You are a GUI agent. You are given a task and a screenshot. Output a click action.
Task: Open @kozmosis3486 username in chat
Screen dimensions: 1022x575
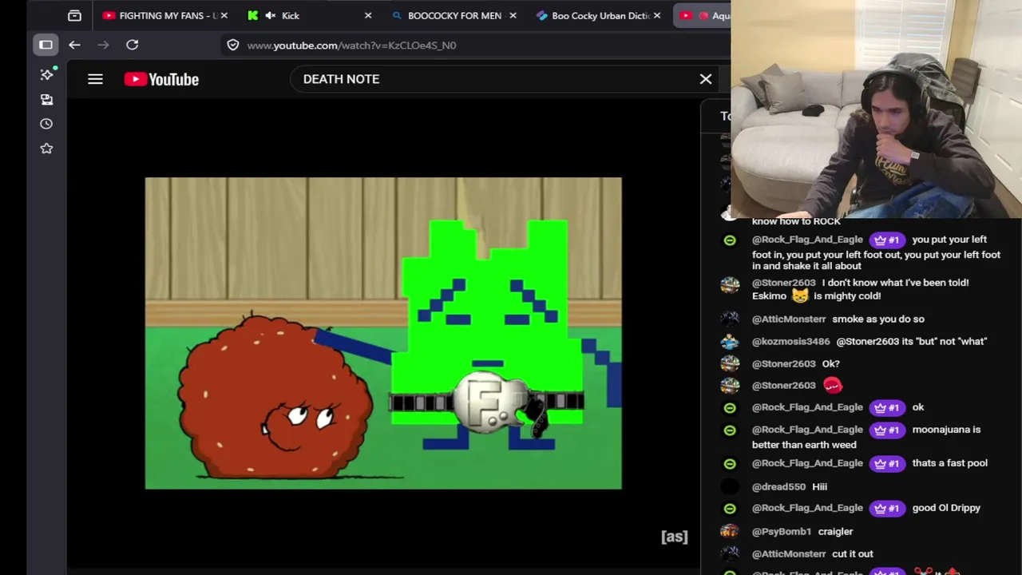click(x=791, y=341)
